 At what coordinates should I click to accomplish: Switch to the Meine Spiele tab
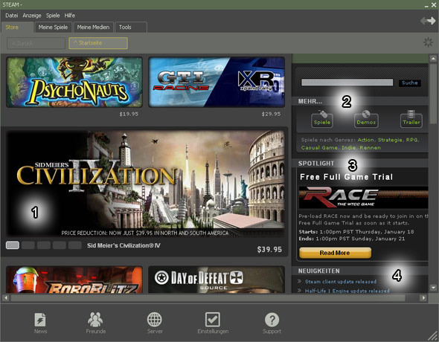tap(53, 27)
